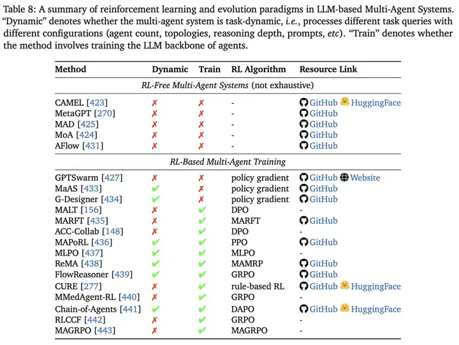Open the GitHub link for ReMA
This screenshot has height=345, width=459.
323,263
